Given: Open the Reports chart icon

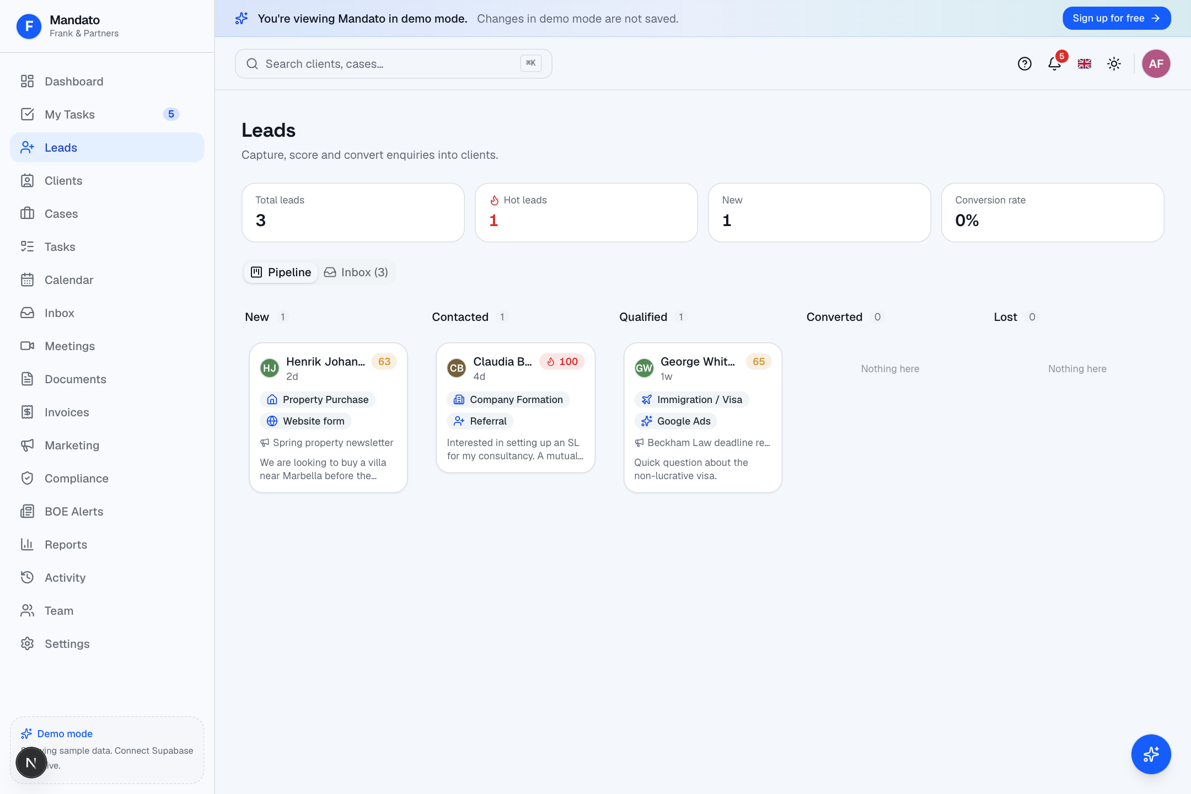Looking at the screenshot, I should point(27,545).
